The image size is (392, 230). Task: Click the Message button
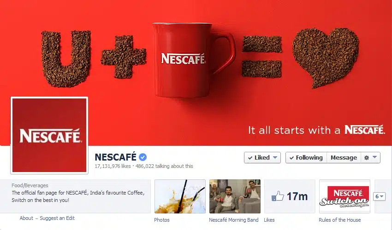tap(344, 158)
